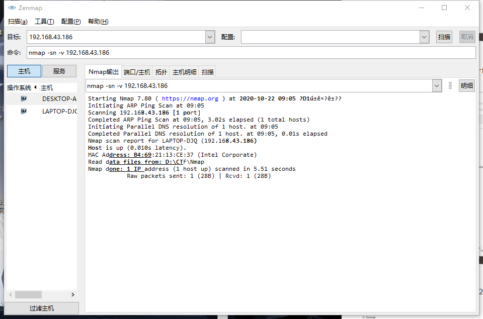The height and width of the screenshot is (319, 483).
Task: Sort by the 主机 column header
Action: (x=58, y=88)
